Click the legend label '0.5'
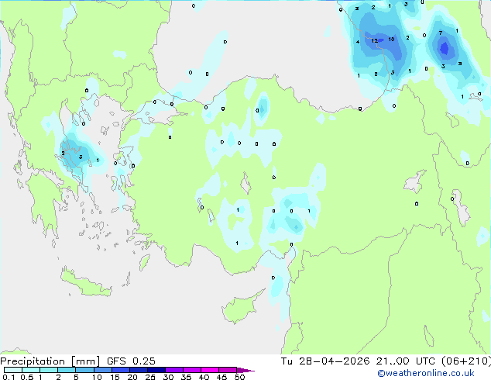This screenshot has height=380, width=491. [x=26, y=377]
